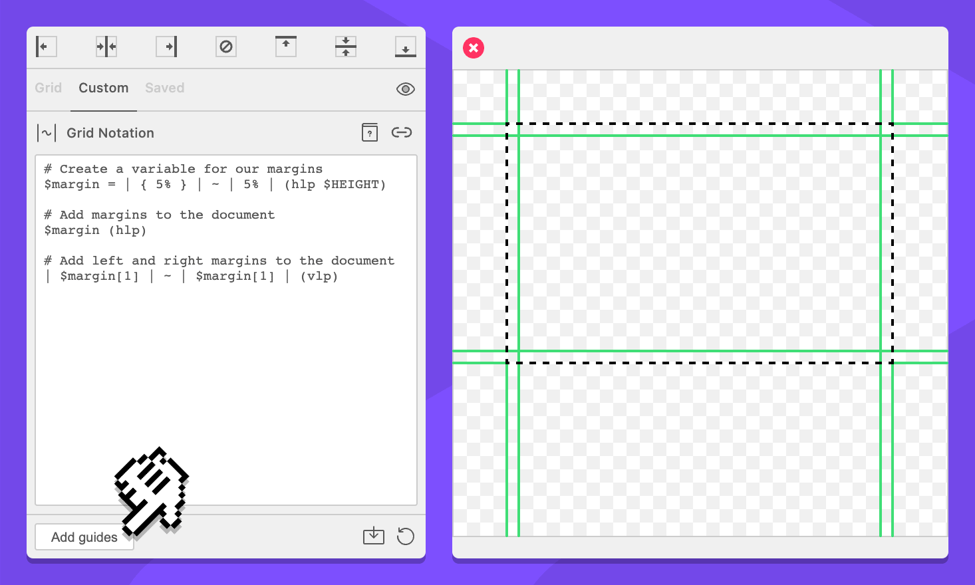Click inside the dashed selection on canvas
This screenshot has width=975, height=585.
coord(700,243)
